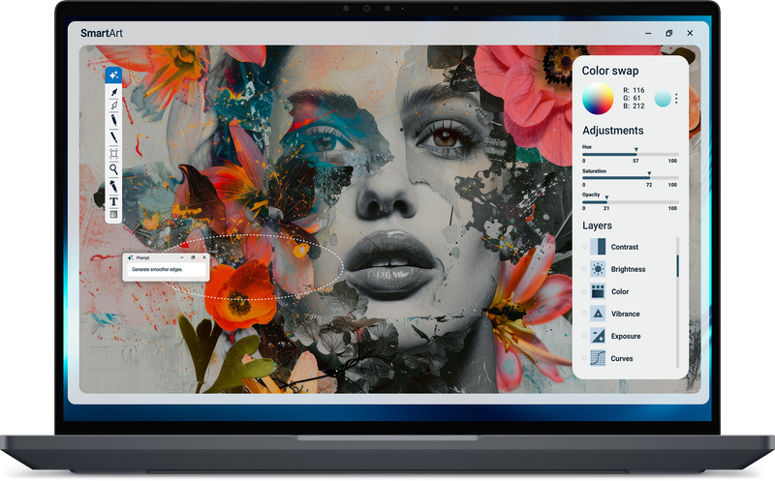Screen dimensions: 775x481
Task: Close the SmartArt window
Action: tap(690, 33)
